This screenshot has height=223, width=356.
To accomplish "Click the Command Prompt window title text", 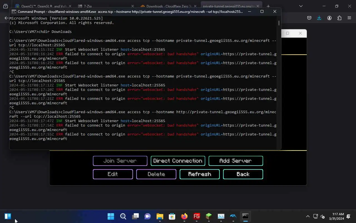I will (x=130, y=11).
